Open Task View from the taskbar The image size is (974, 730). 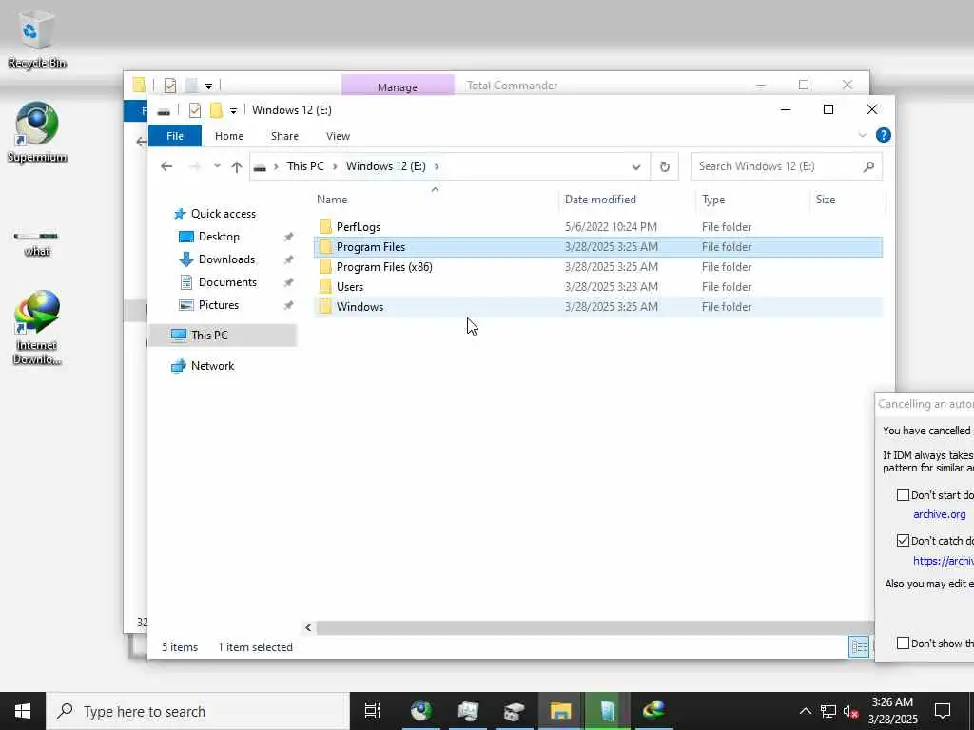coord(373,711)
